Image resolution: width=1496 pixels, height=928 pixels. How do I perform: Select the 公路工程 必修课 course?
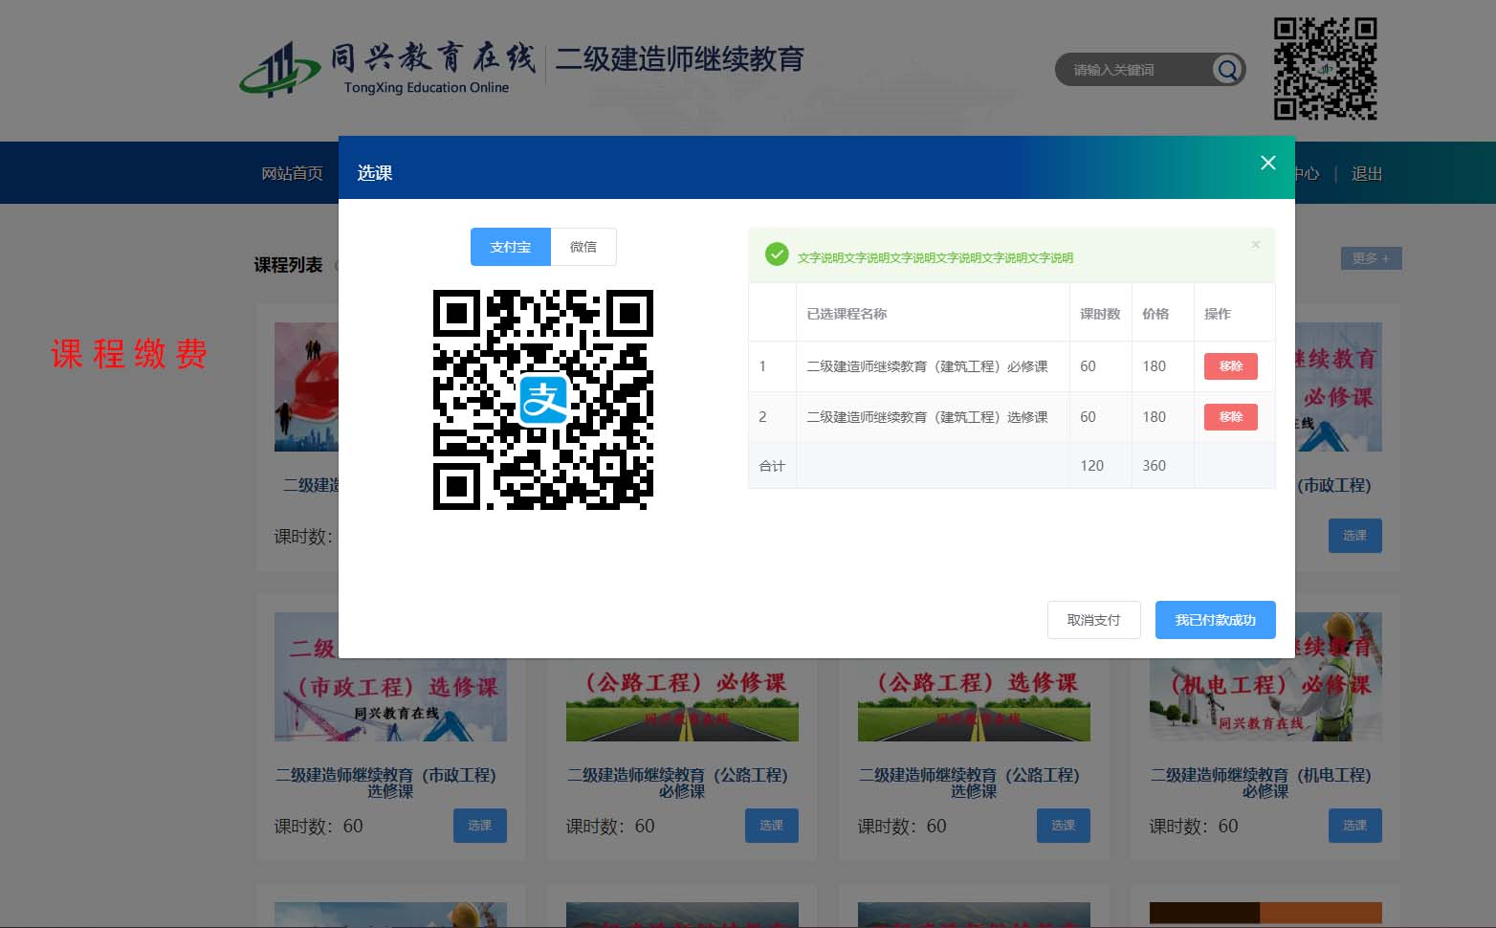[772, 826]
